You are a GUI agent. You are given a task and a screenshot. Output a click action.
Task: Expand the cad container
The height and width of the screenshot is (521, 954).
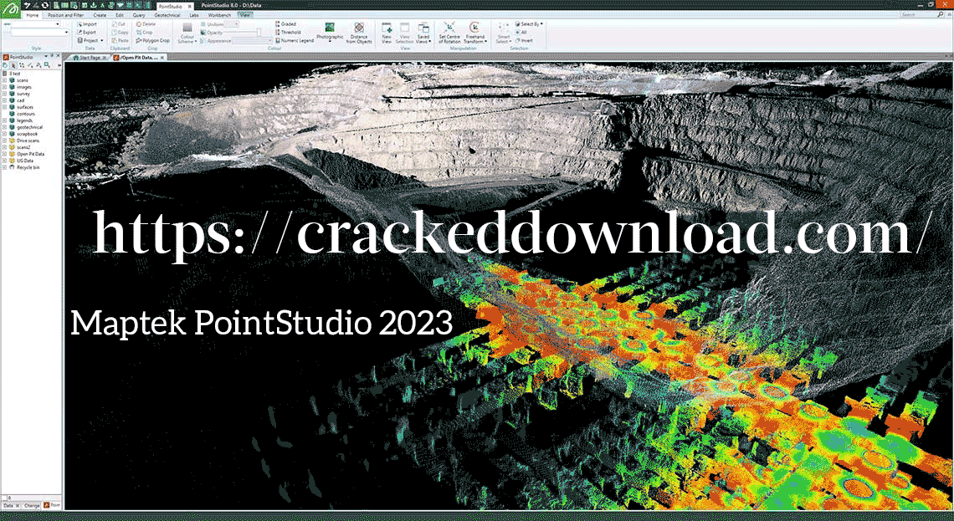[5, 100]
